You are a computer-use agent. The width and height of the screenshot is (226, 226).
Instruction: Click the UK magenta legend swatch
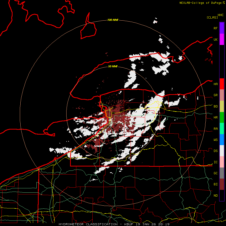pyautogui.click(x=222, y=39)
